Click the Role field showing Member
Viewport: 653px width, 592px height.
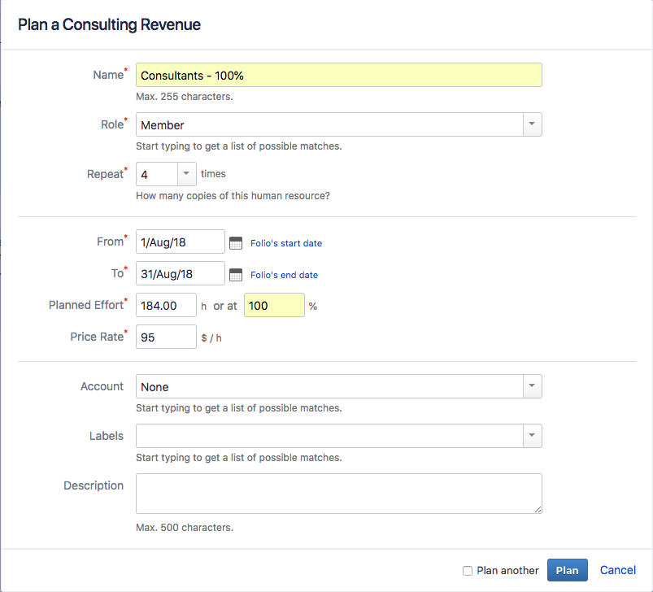coord(325,124)
